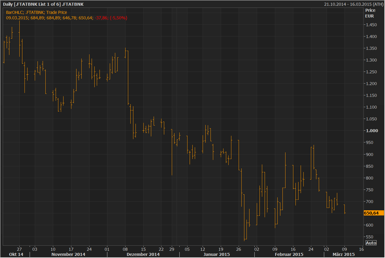Click the 1.200 price axis label
Image resolution: width=385 pixels, height=258 pixels.
(x=371, y=84)
